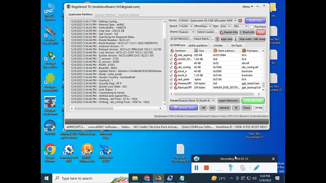This screenshot has width=326, height=183.
Task: Open the Brand Huawei dropdown
Action: coord(187,32)
